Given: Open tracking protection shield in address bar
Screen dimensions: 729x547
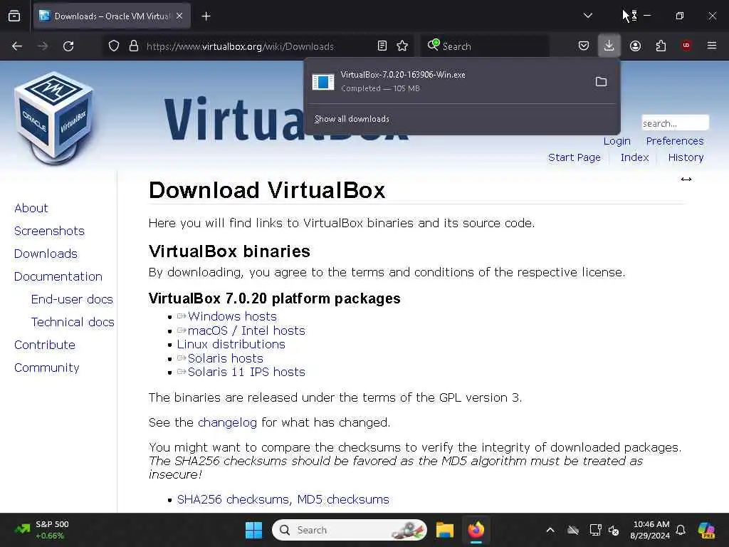Looking at the screenshot, I should (114, 46).
